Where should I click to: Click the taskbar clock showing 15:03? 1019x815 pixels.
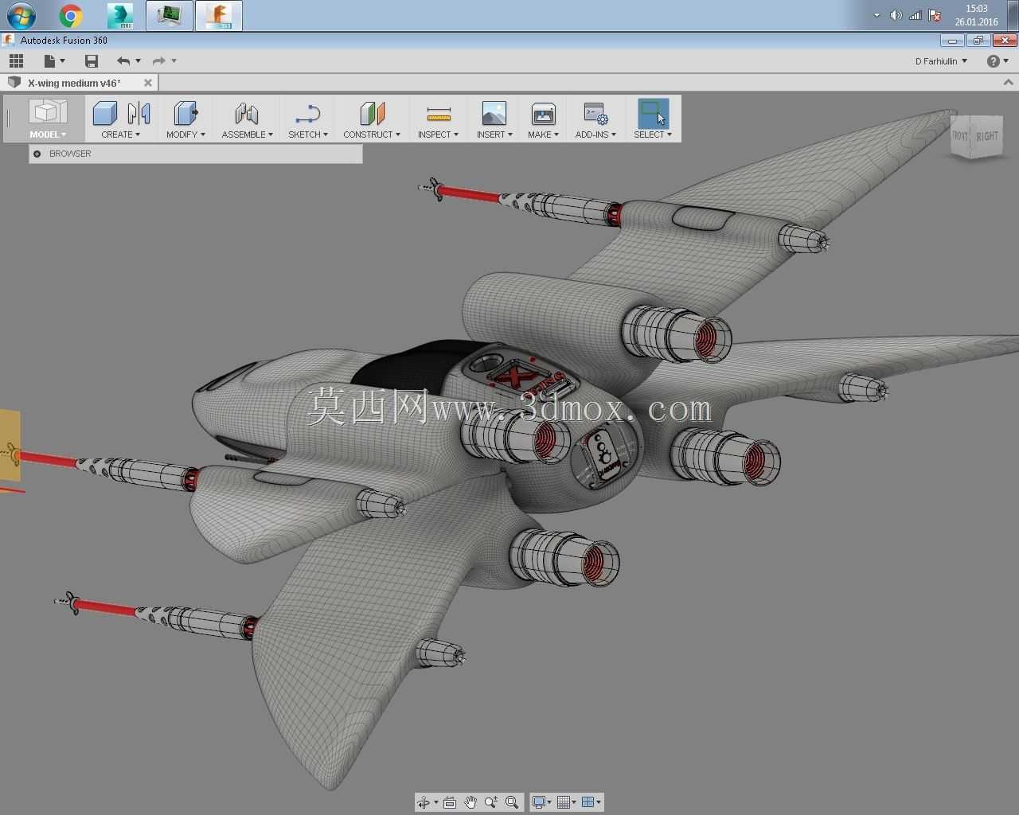pyautogui.click(x=977, y=15)
